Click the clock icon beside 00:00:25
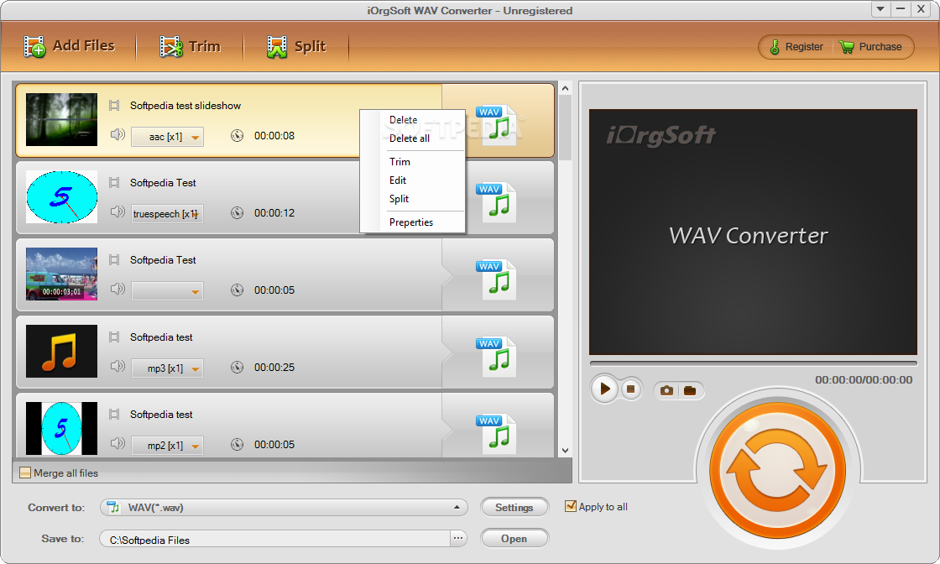Screen dimensions: 940x564 tap(238, 368)
